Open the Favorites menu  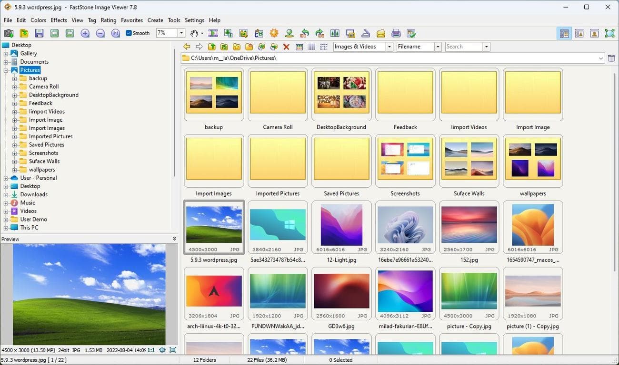pyautogui.click(x=132, y=20)
